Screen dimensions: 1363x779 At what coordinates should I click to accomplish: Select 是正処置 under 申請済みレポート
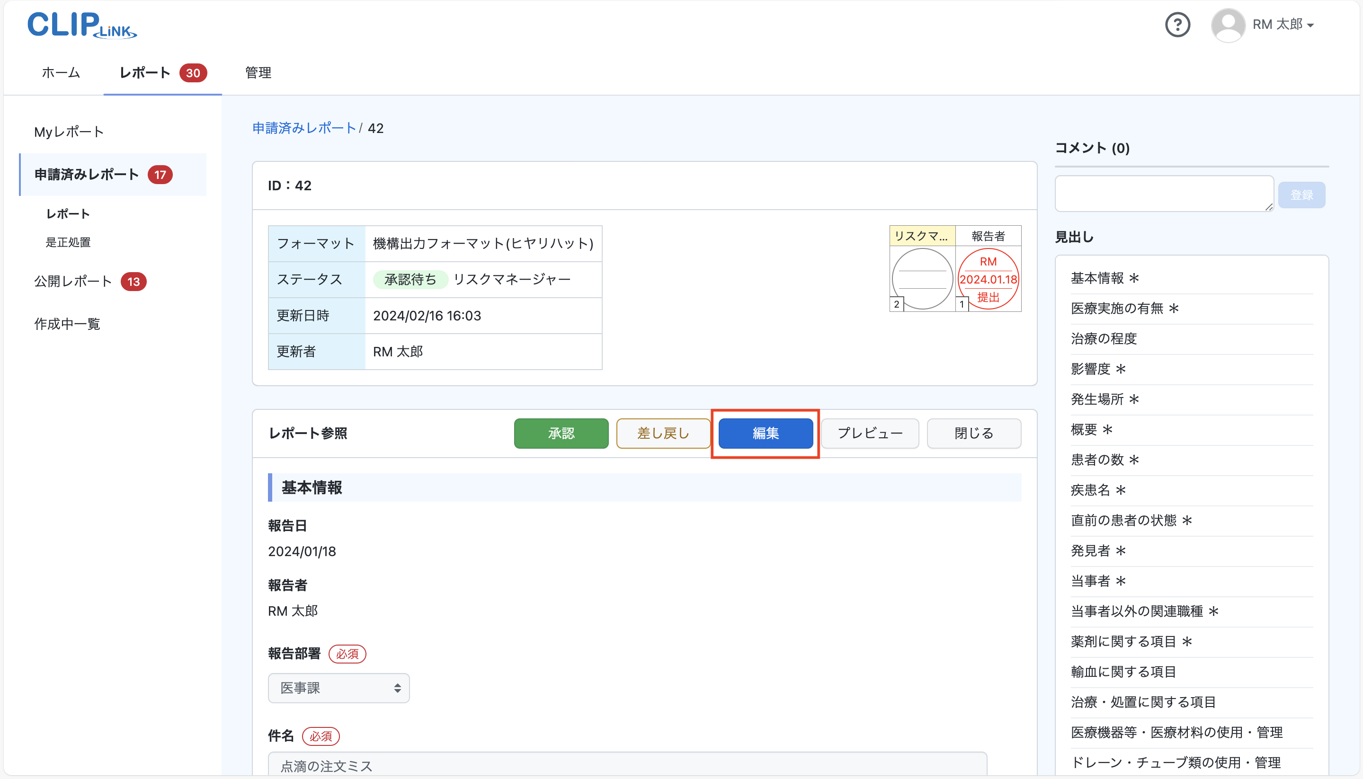pyautogui.click(x=69, y=242)
